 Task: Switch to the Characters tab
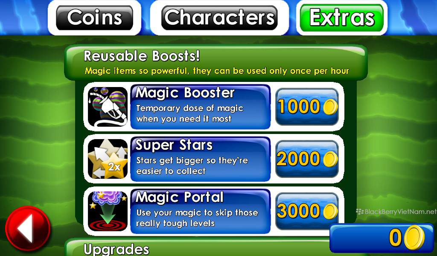(x=219, y=18)
